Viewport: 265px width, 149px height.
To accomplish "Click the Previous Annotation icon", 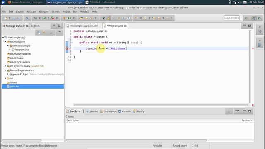I will pyautogui.click(x=145, y=18).
